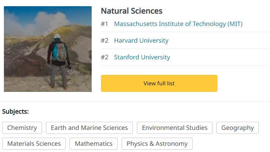The height and width of the screenshot is (152, 270).
Task: Select the Earth and Marine Sciences tag
Action: click(89, 128)
